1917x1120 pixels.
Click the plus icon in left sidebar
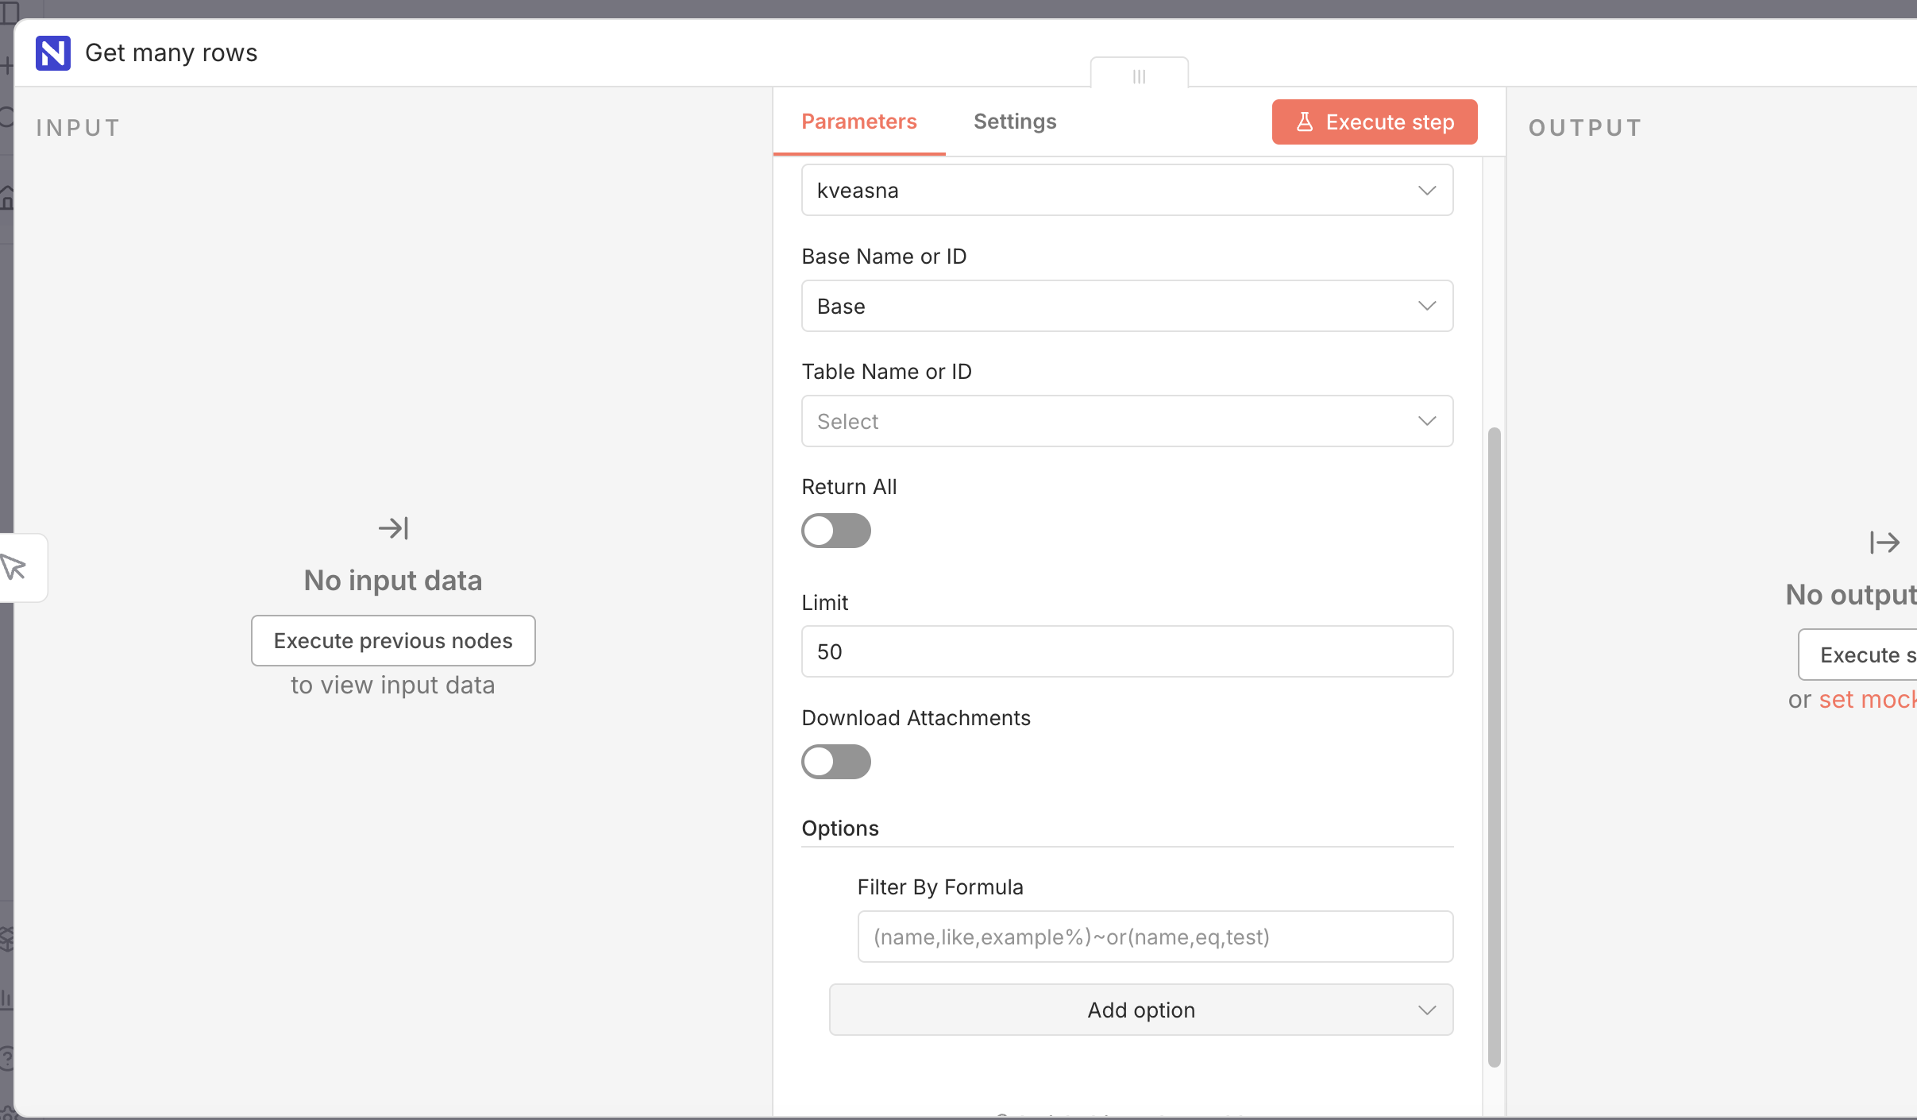pyautogui.click(x=6, y=66)
